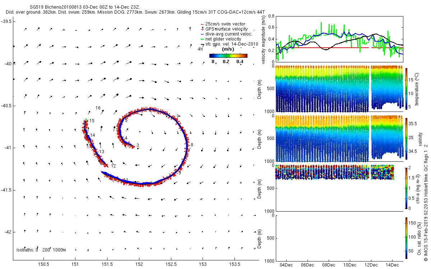Click the Ox. sat. ratio color bar
431x269 pixels.
[x=406, y=238]
